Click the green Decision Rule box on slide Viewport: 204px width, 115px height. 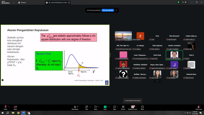[x=49, y=61]
